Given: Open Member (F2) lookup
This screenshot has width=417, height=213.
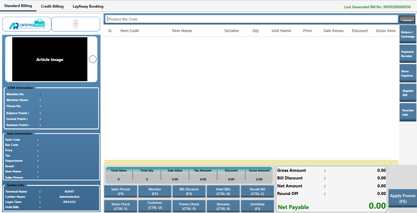Looking at the screenshot, I should 155,191.
